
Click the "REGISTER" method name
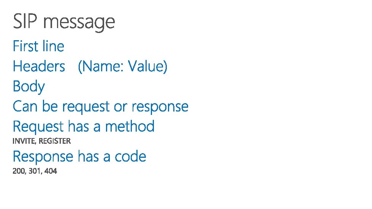coord(55,141)
